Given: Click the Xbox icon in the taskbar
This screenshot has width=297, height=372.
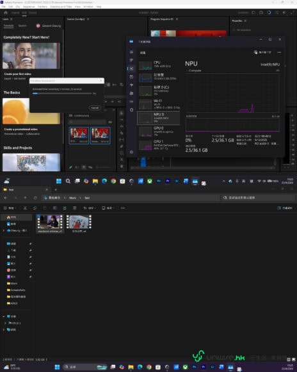Looking at the screenshot, I should 149,182.
